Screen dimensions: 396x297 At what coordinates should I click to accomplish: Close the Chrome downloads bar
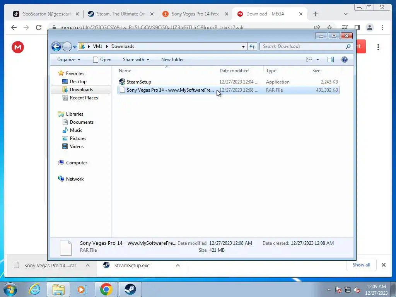[x=383, y=265]
